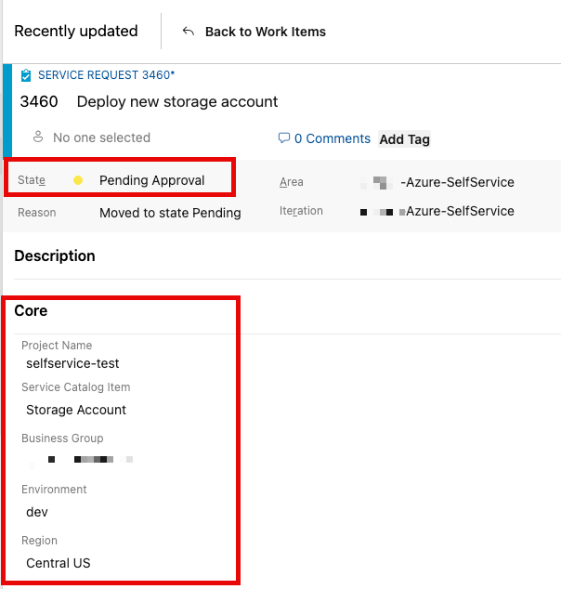This screenshot has width=561, height=589.
Task: Click the yellow state indicator dot
Action: pyautogui.click(x=78, y=180)
